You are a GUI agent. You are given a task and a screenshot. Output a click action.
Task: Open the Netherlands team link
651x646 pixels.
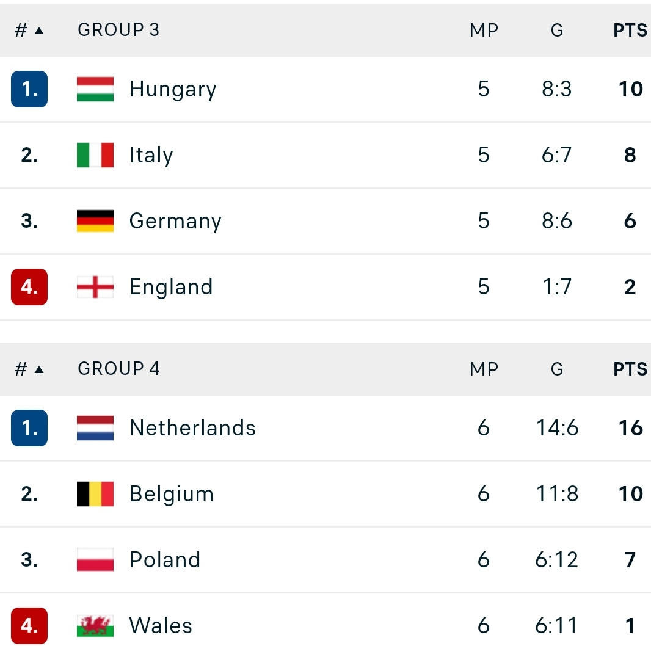coord(192,428)
